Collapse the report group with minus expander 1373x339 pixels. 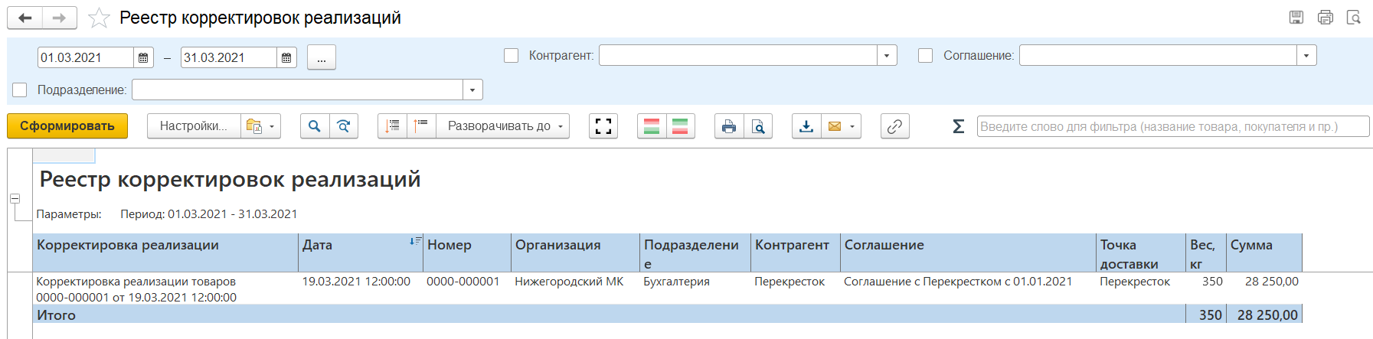pyautogui.click(x=15, y=198)
